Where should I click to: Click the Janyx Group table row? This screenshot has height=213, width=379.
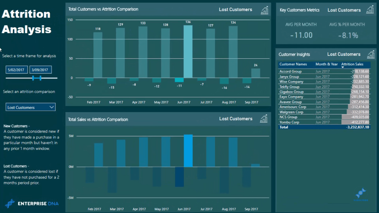324,77
